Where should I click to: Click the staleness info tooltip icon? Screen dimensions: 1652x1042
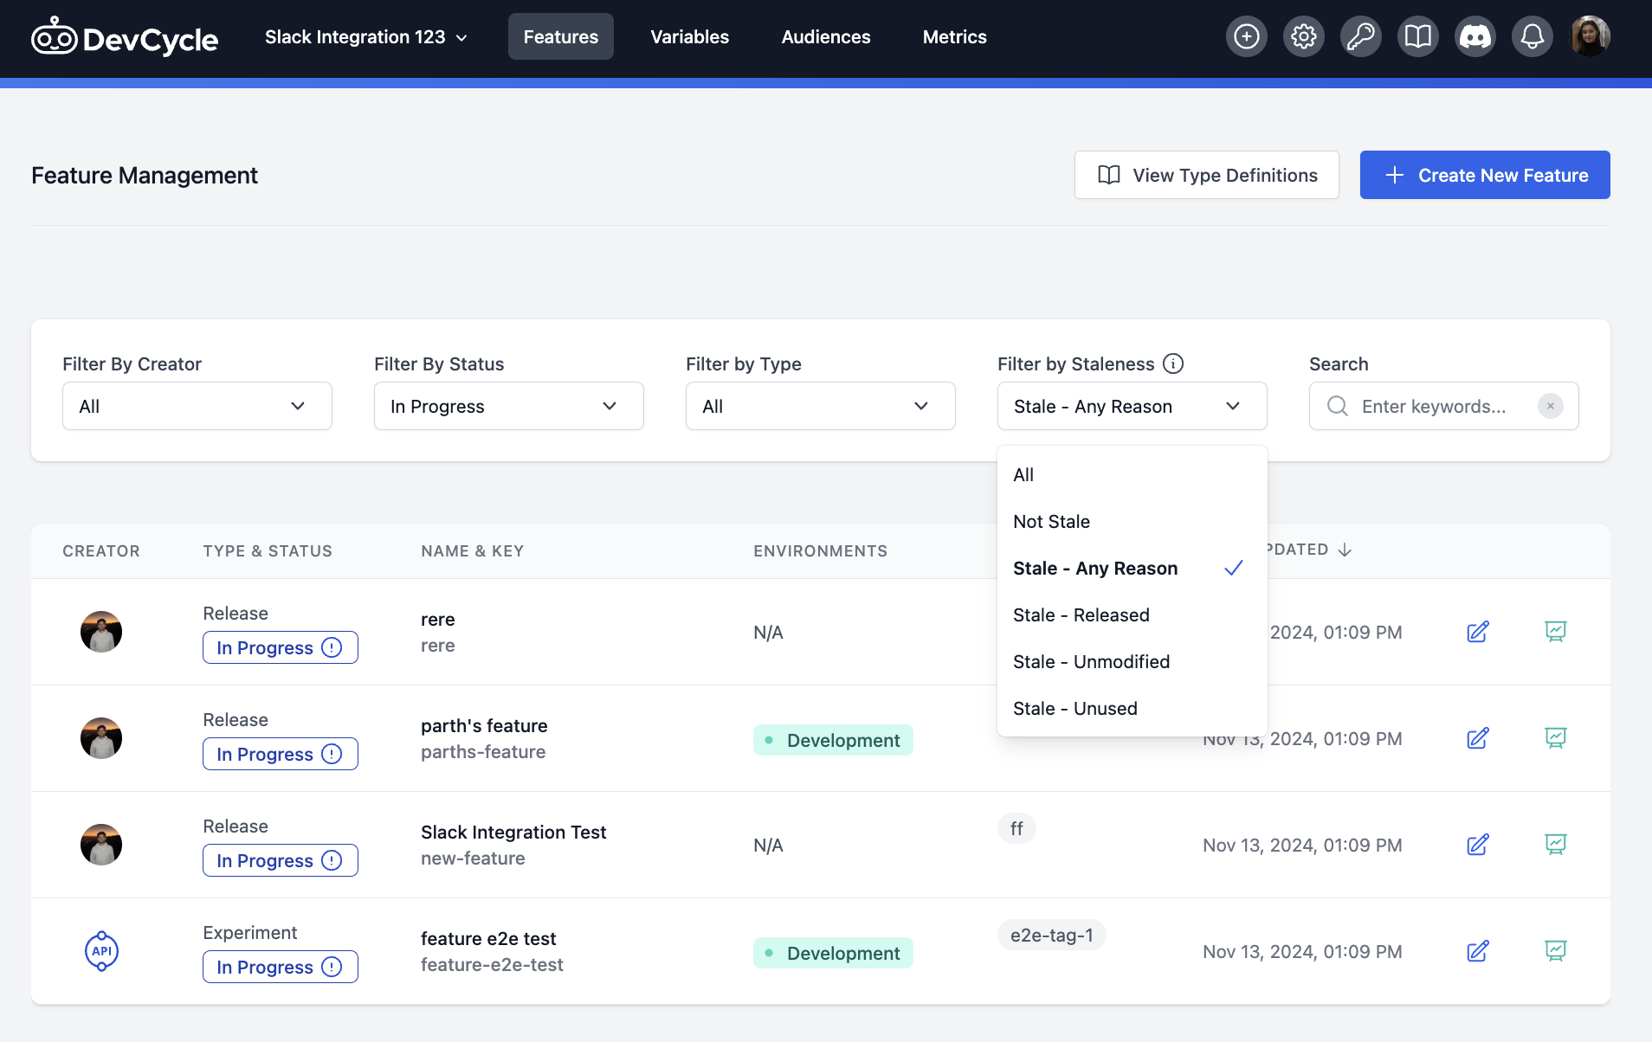pos(1173,363)
